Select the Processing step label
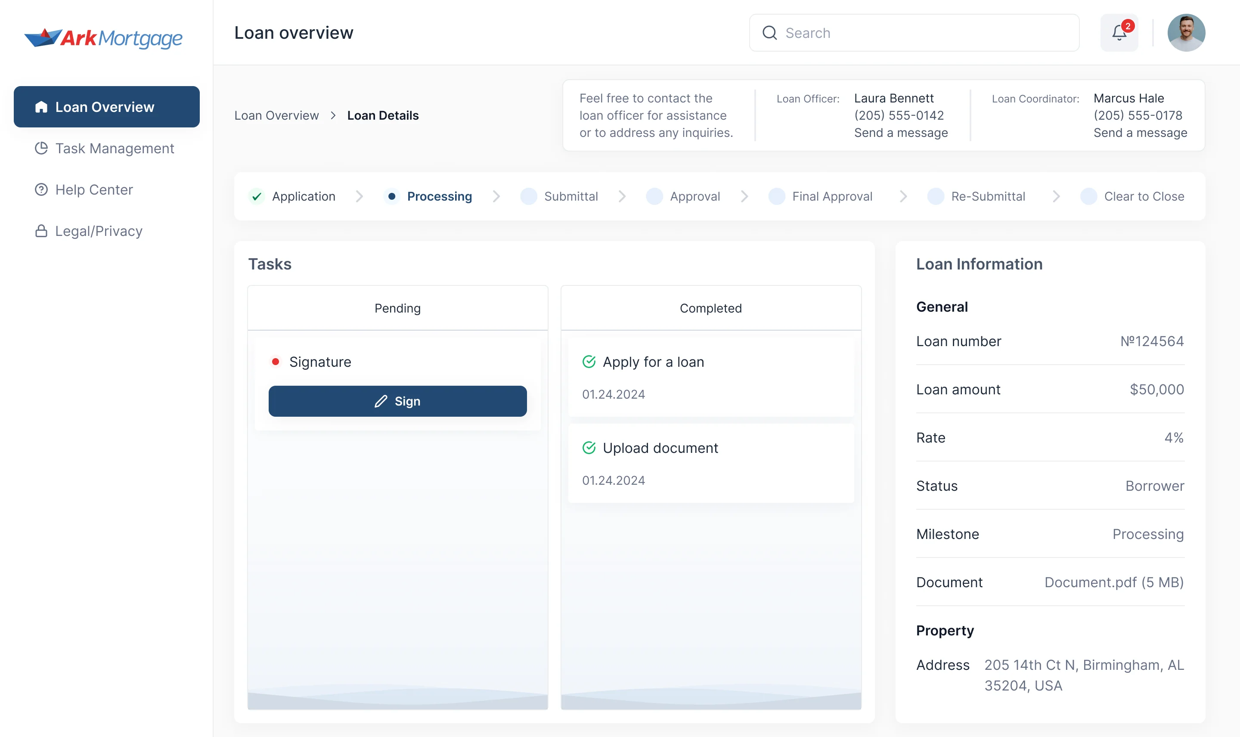Screen dimensions: 1240x737 point(439,197)
